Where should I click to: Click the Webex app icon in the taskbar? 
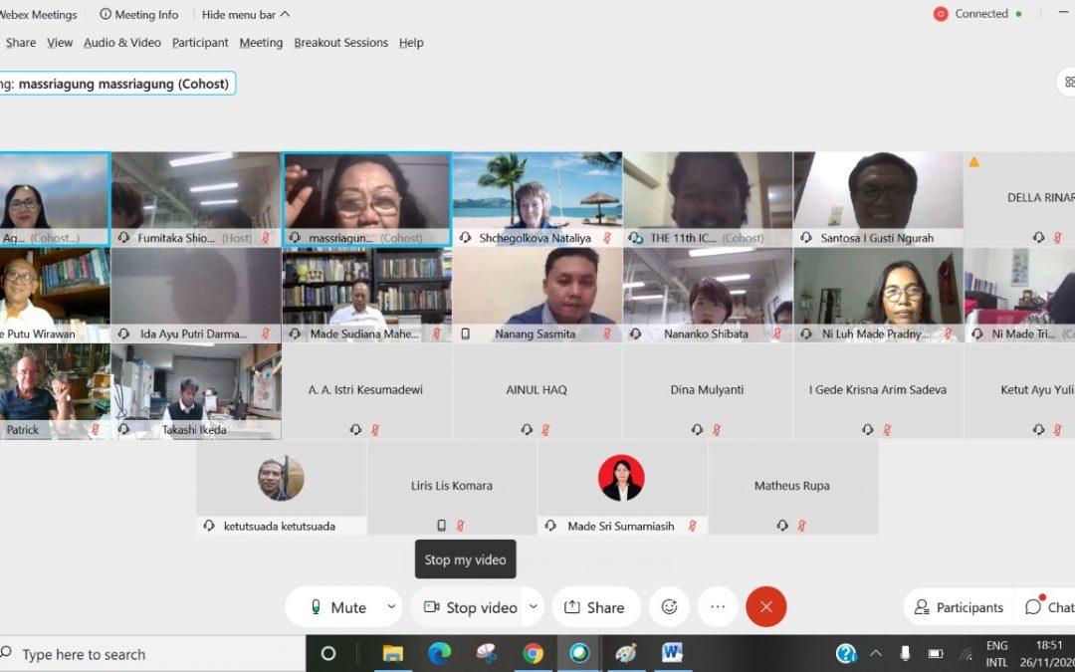(579, 654)
